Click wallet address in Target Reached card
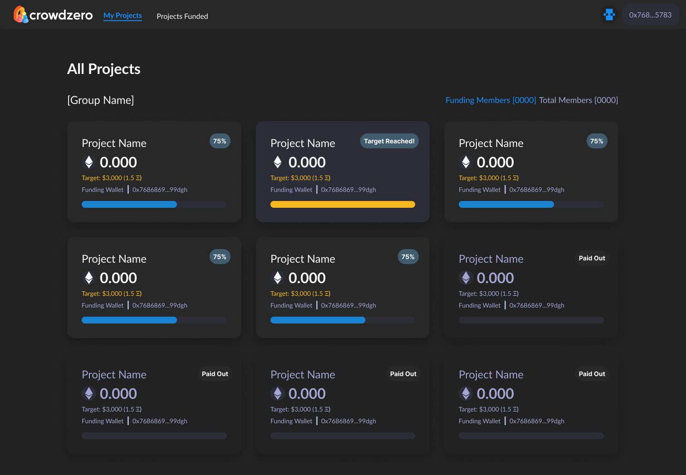 click(x=348, y=190)
